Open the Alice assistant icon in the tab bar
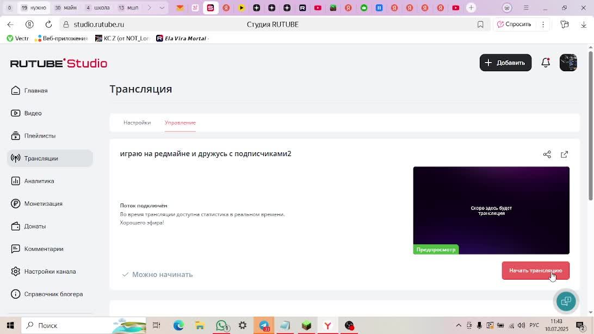The height and width of the screenshot is (334, 594). pyautogui.click(x=507, y=8)
